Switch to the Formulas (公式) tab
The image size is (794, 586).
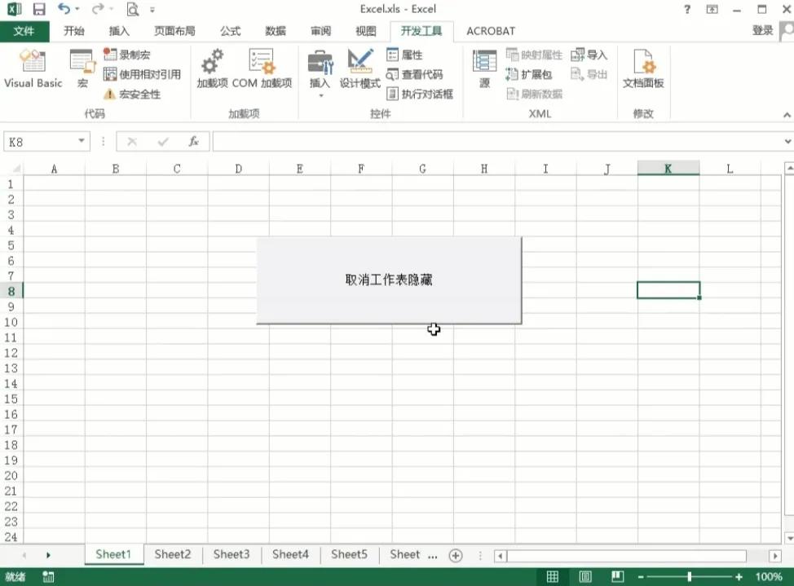(231, 32)
